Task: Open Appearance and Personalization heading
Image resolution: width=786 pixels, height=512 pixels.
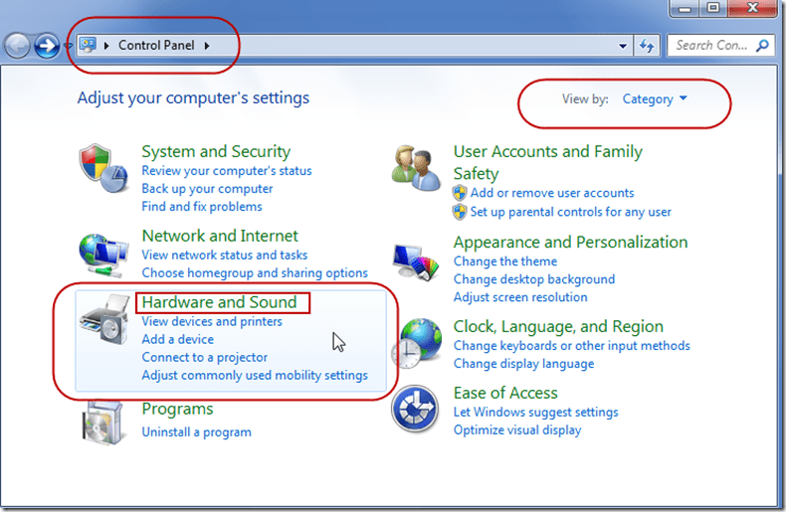Action: tap(570, 243)
